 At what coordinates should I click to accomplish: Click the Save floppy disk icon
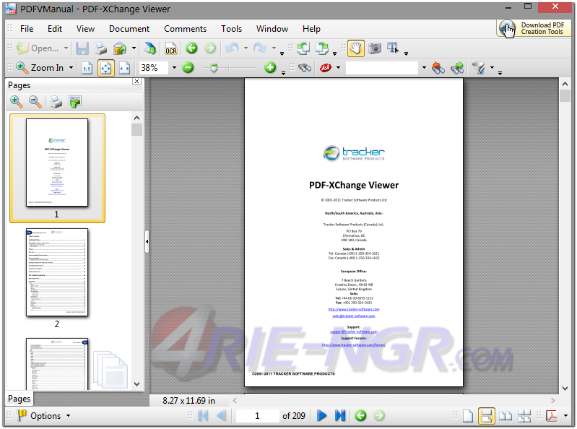click(x=82, y=48)
